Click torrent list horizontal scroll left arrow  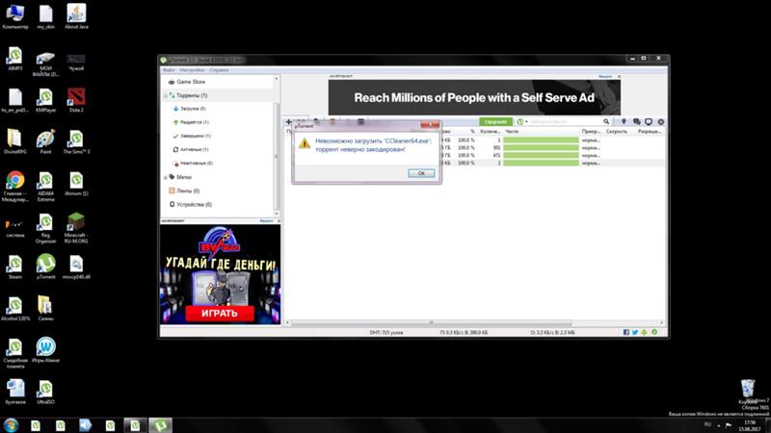click(288, 322)
